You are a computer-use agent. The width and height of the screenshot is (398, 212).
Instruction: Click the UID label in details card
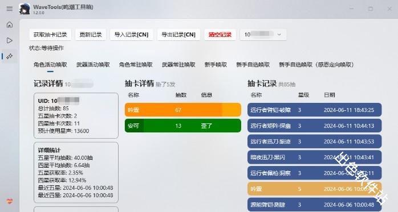(48, 101)
